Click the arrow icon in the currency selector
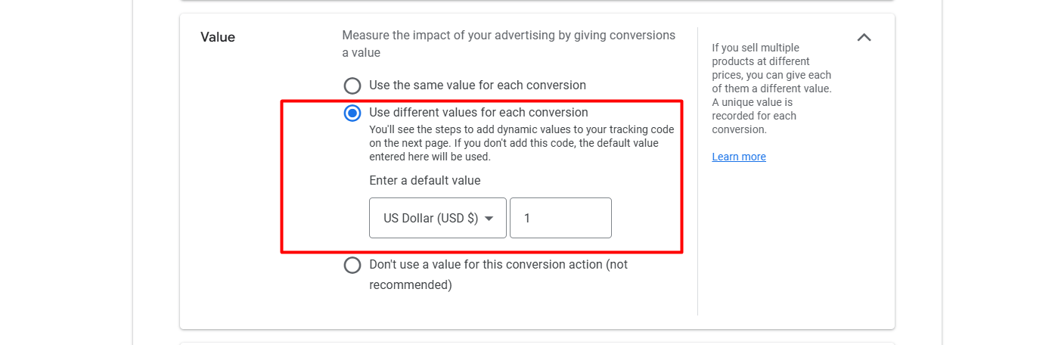This screenshot has height=345, width=1049. pyautogui.click(x=489, y=219)
